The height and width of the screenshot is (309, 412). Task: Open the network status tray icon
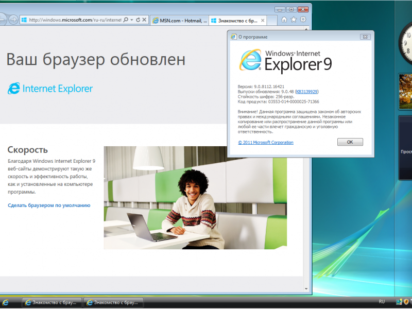click(x=399, y=302)
